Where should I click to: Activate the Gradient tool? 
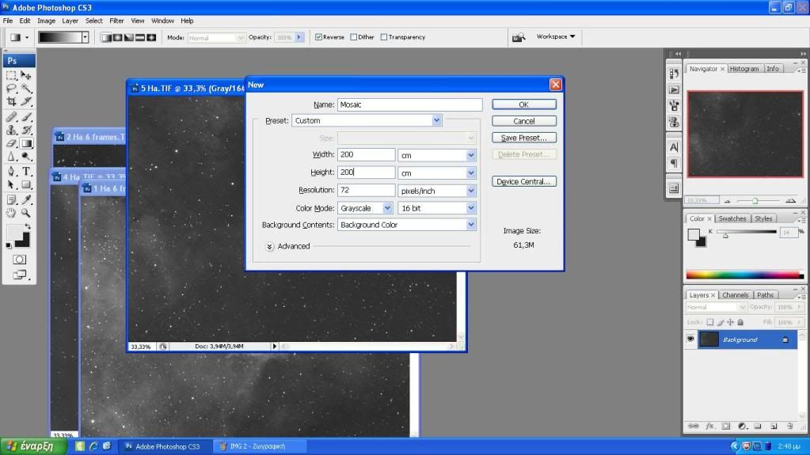[26, 143]
